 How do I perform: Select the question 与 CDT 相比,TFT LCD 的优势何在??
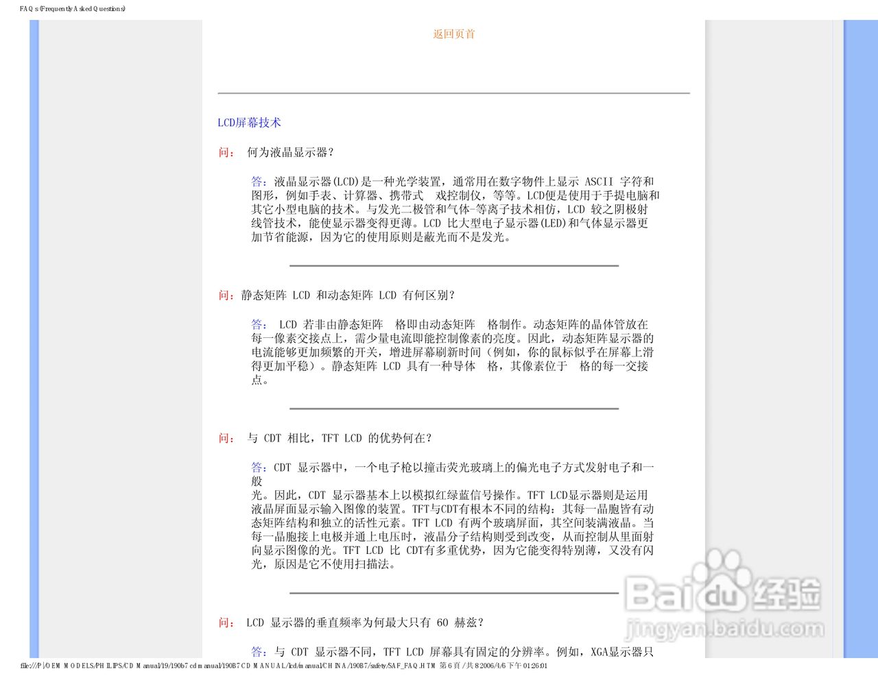point(340,438)
